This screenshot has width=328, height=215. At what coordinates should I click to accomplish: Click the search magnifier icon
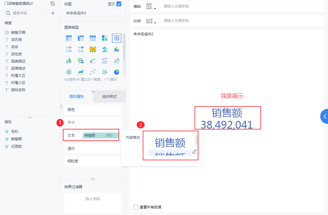8,13
